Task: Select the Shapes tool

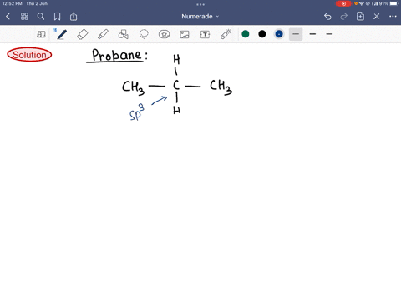Action: (x=124, y=34)
